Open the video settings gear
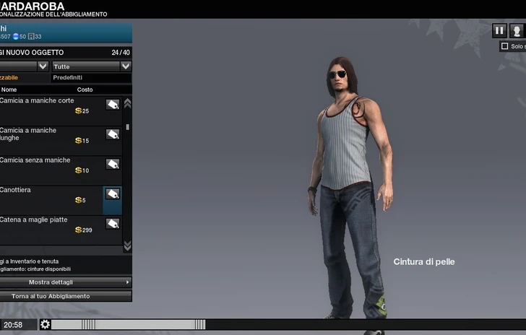526x335 pixels. pos(45,325)
